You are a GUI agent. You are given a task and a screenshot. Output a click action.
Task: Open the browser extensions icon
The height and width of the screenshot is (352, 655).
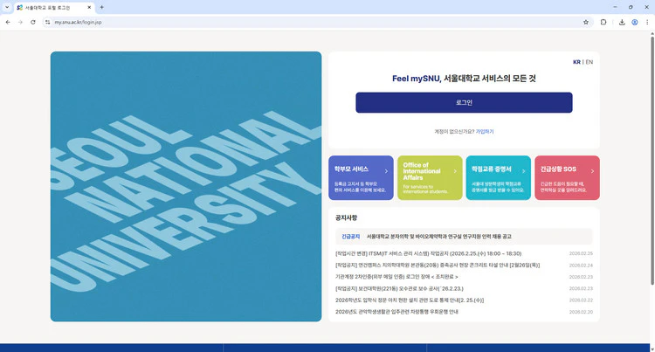tap(603, 22)
